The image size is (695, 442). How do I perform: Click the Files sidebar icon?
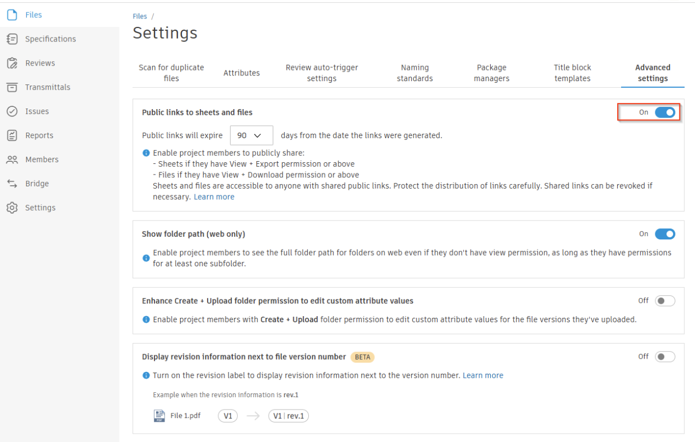(12, 15)
